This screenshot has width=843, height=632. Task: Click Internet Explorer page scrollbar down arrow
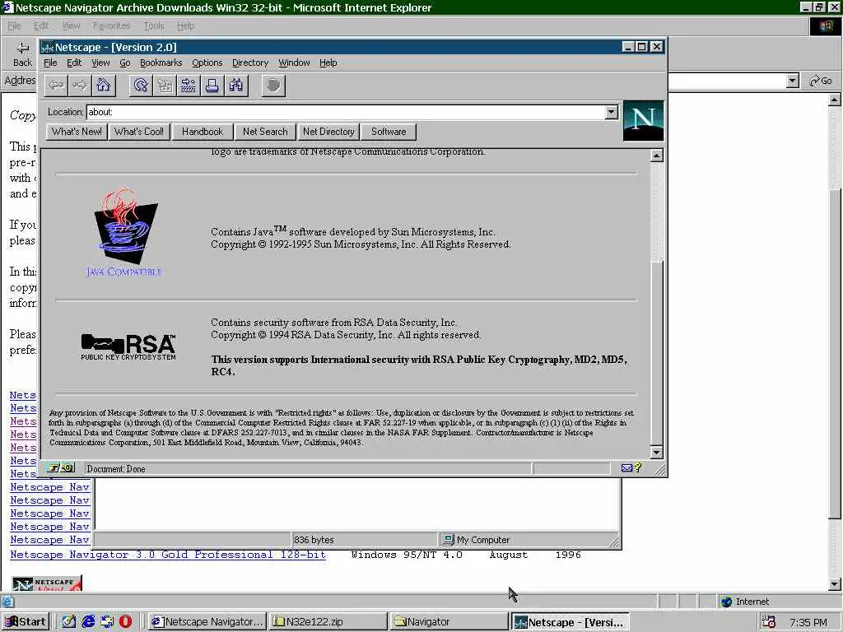835,583
